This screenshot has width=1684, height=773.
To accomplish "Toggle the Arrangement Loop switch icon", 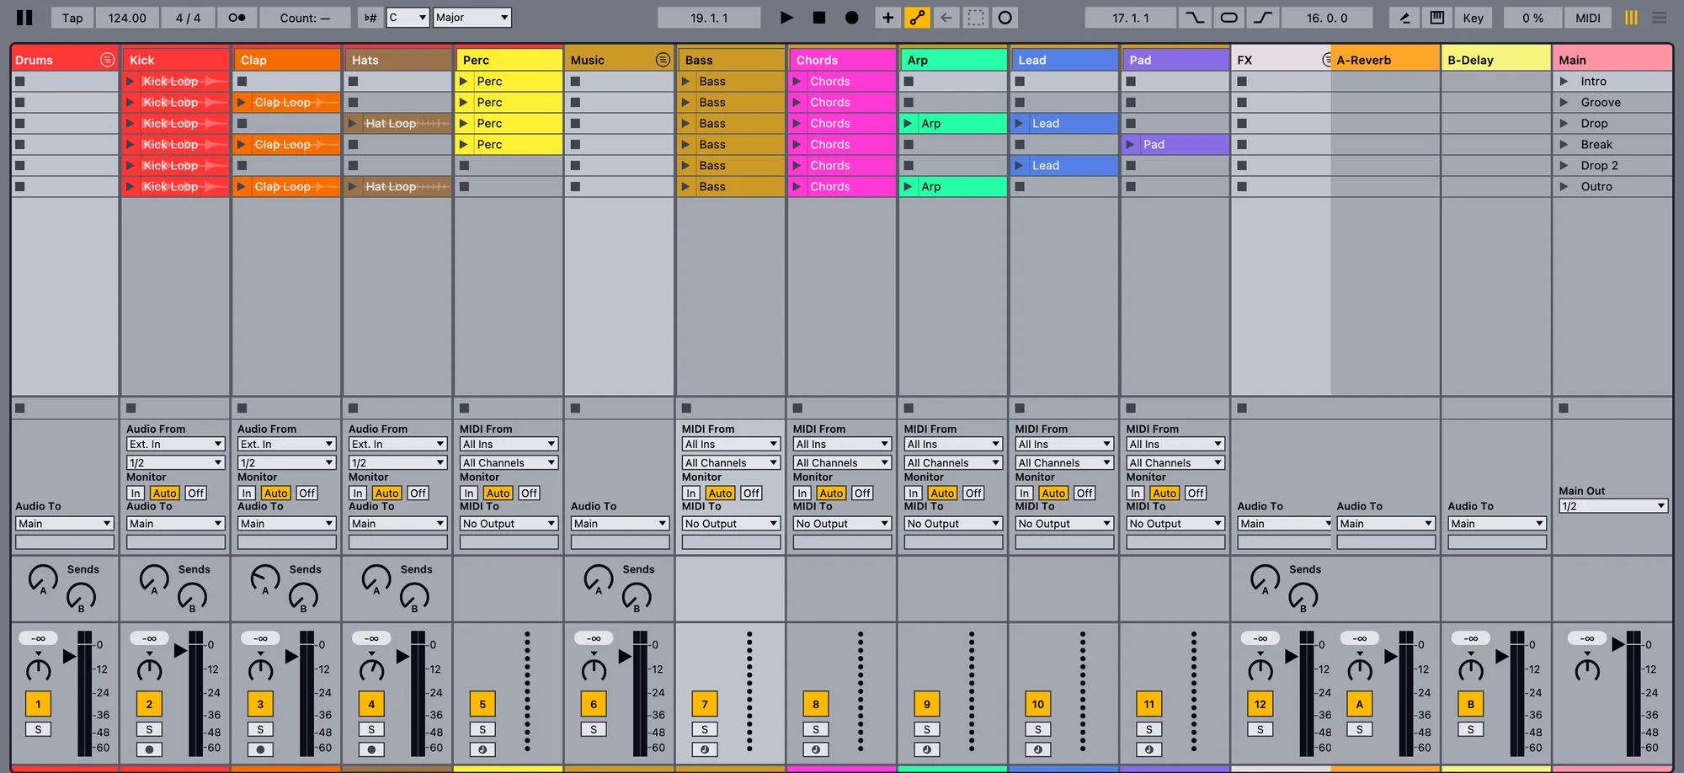I will (x=1229, y=18).
